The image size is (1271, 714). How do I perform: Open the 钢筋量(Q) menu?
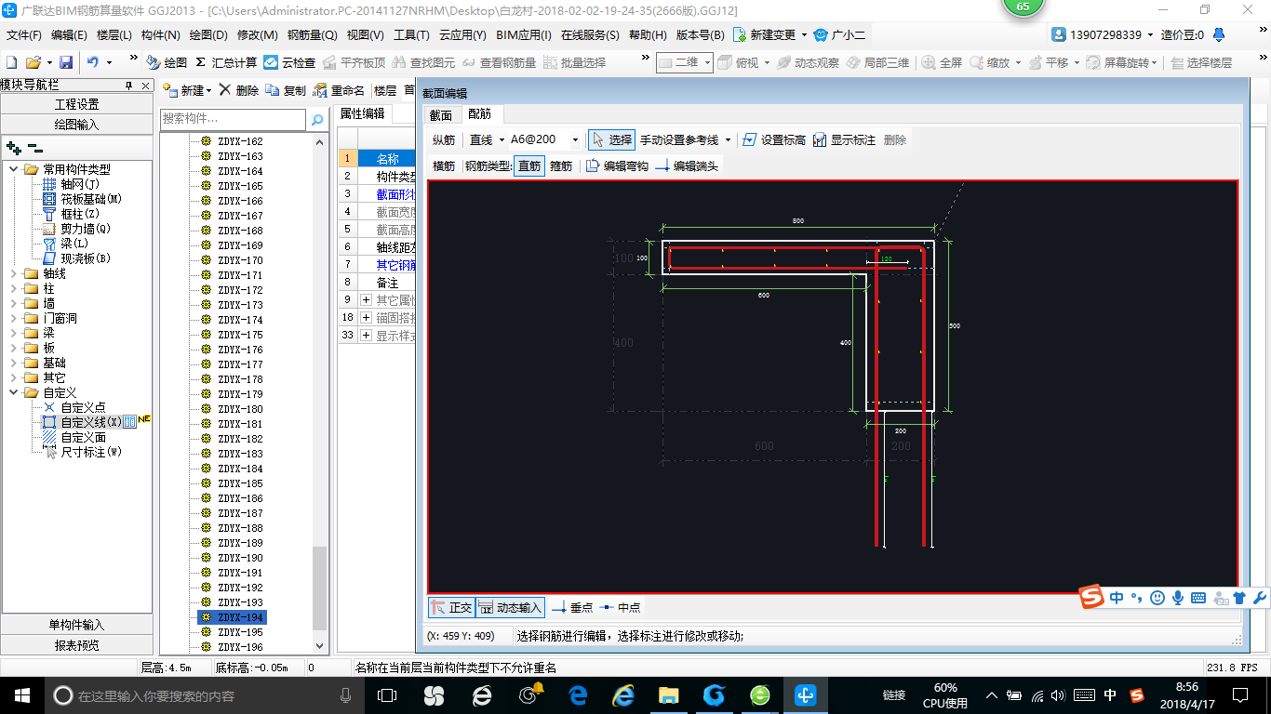pyautogui.click(x=312, y=35)
